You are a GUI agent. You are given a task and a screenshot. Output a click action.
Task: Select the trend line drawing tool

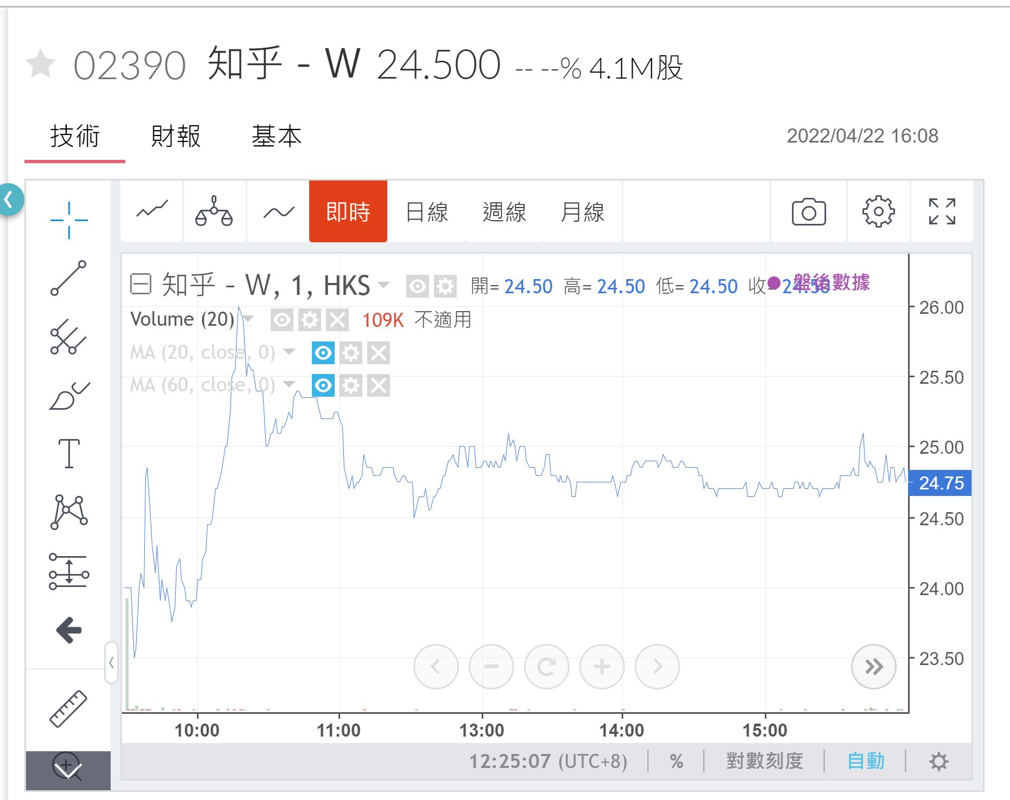point(68,278)
